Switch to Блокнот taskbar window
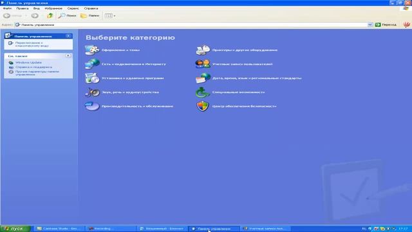The image size is (412, 232). point(163,229)
